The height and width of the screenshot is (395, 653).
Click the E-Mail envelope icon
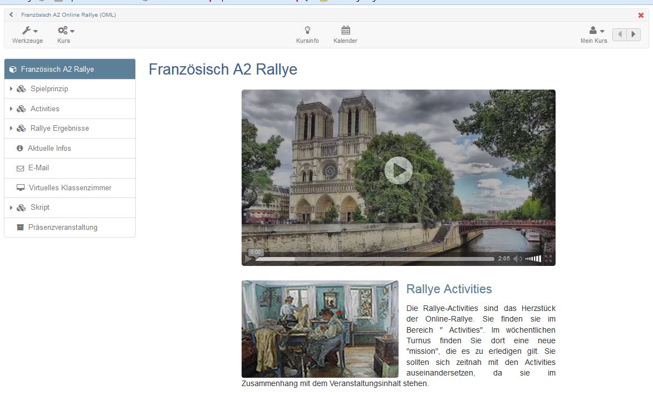pyautogui.click(x=21, y=168)
